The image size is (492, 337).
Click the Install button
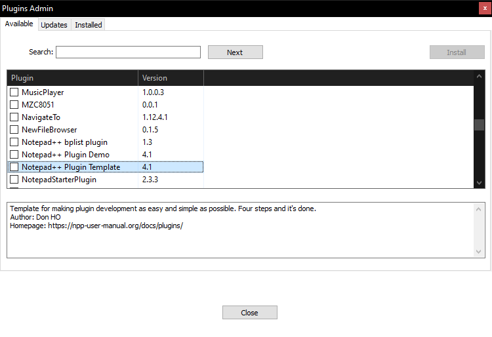[457, 52]
